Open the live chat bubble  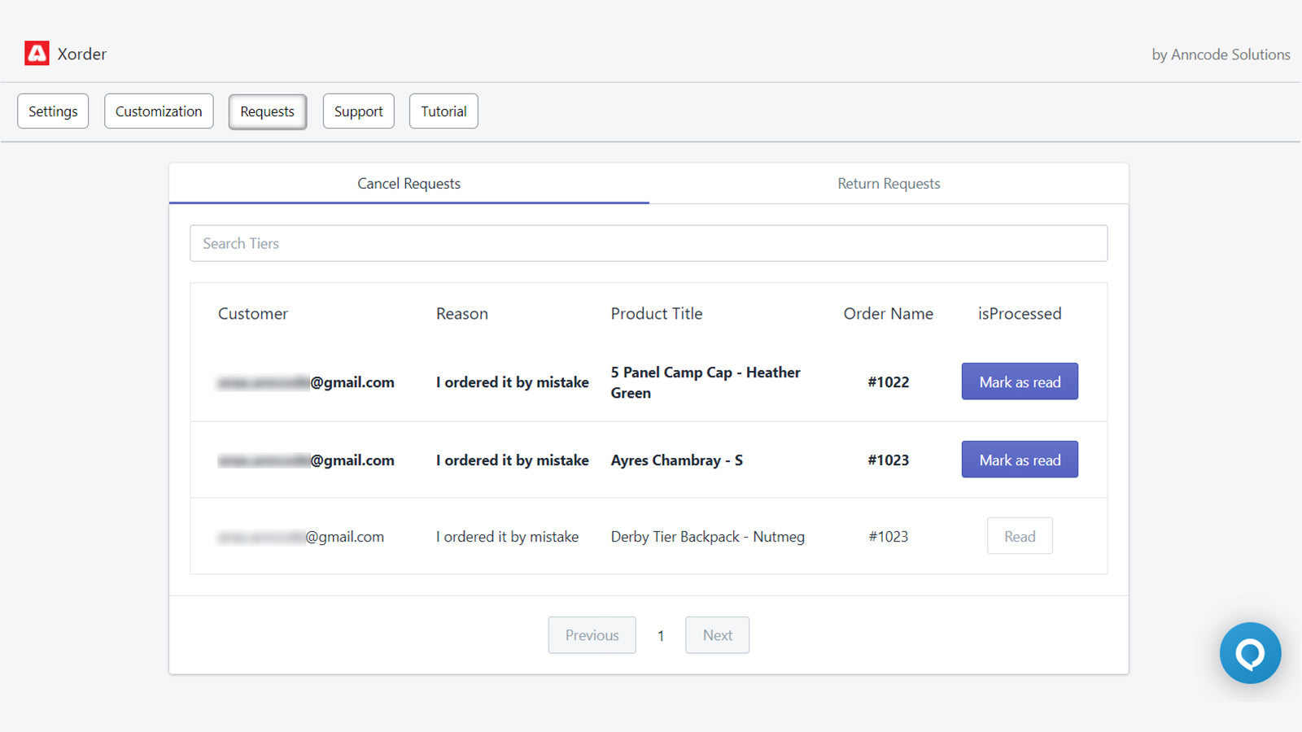(x=1250, y=652)
